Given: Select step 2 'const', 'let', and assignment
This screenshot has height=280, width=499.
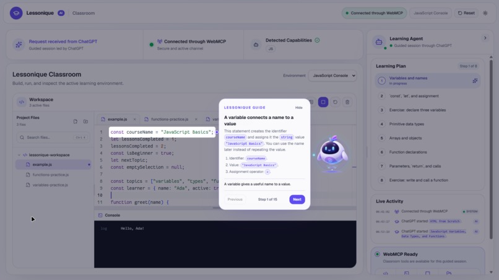Looking at the screenshot, I should (x=428, y=96).
